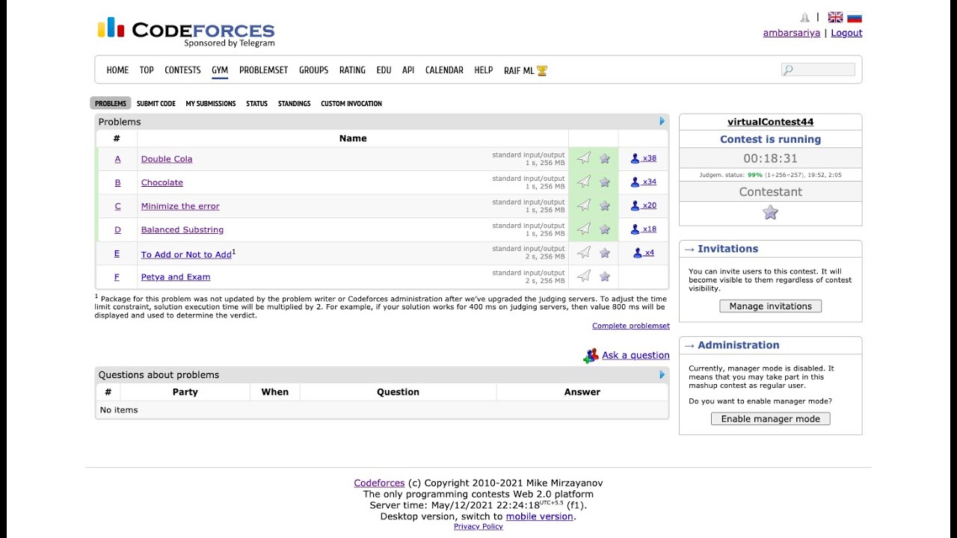
Task: Open CALENDAR from the main menu
Action: [x=444, y=70]
